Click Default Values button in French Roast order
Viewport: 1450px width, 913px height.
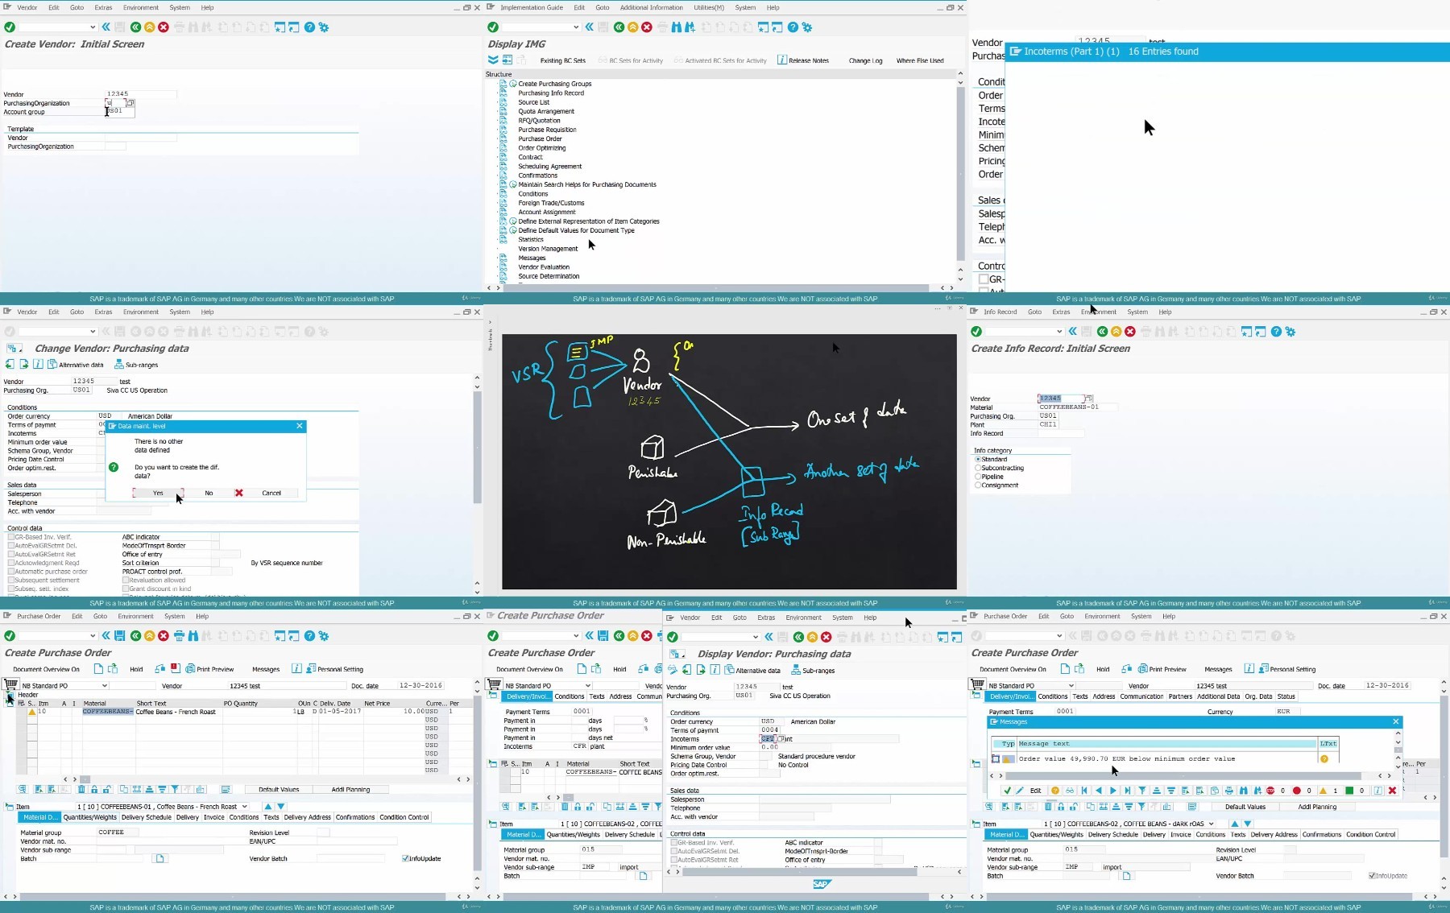(x=279, y=790)
